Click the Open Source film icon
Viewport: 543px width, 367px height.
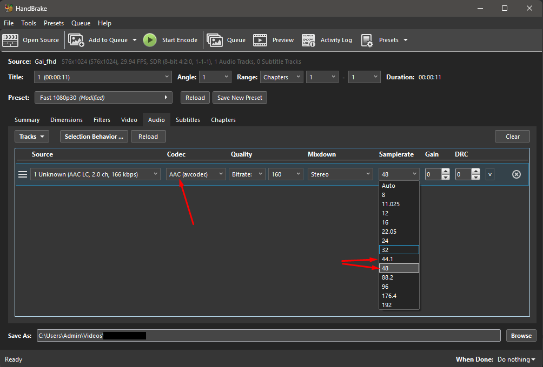(10, 40)
